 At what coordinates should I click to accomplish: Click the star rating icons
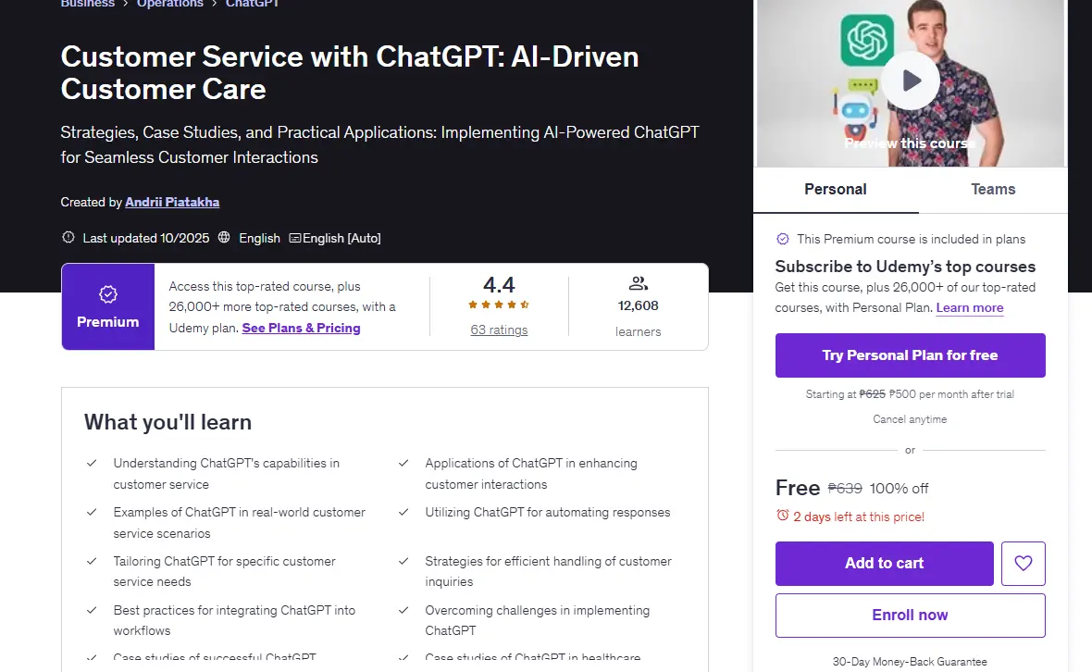click(499, 305)
